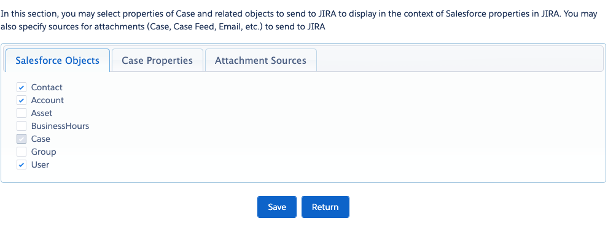Image resolution: width=608 pixels, height=229 pixels.
Task: Deselect the User checkbox
Action: click(21, 165)
